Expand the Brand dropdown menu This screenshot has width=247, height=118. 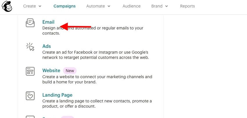click(160, 6)
